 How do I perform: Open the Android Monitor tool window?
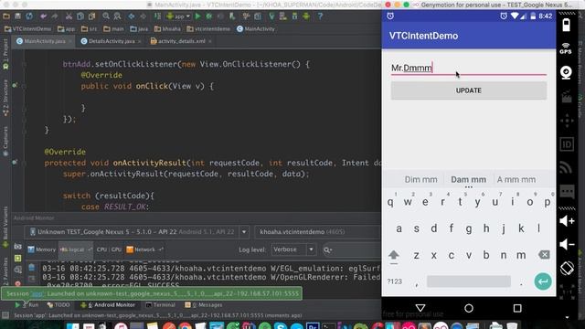(108, 305)
